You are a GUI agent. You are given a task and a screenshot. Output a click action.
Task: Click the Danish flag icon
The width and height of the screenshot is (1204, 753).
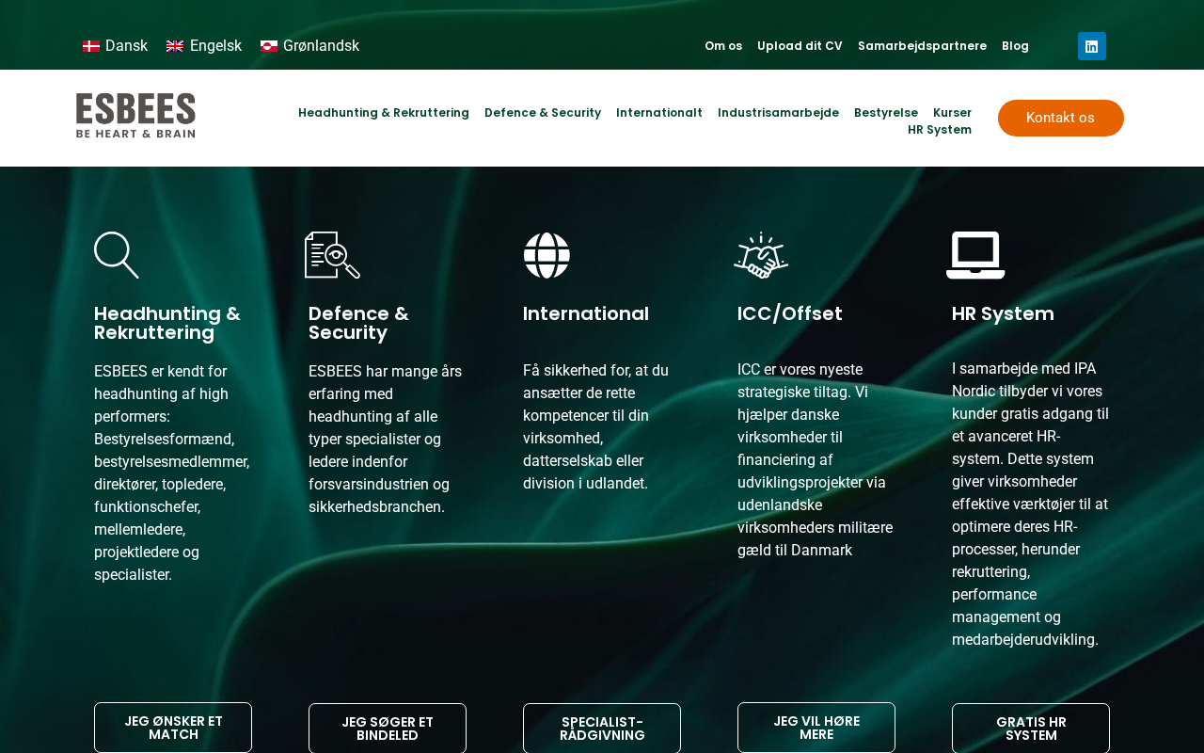coord(91,46)
